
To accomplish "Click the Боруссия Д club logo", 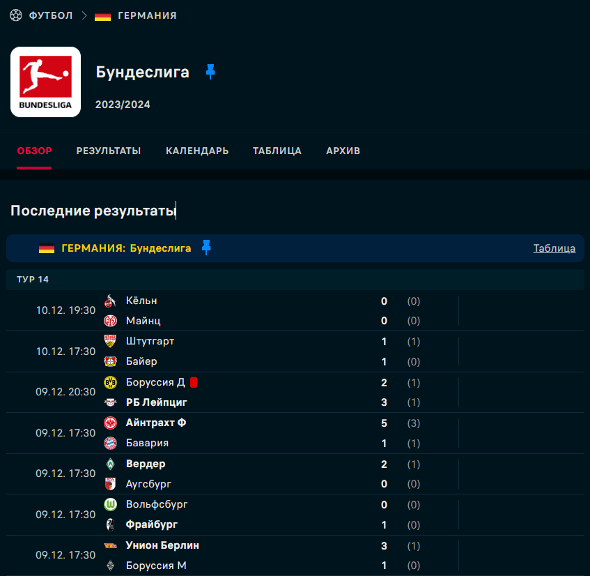I will click(110, 382).
